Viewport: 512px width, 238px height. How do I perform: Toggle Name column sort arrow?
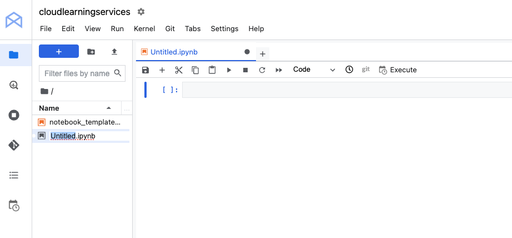pos(109,108)
